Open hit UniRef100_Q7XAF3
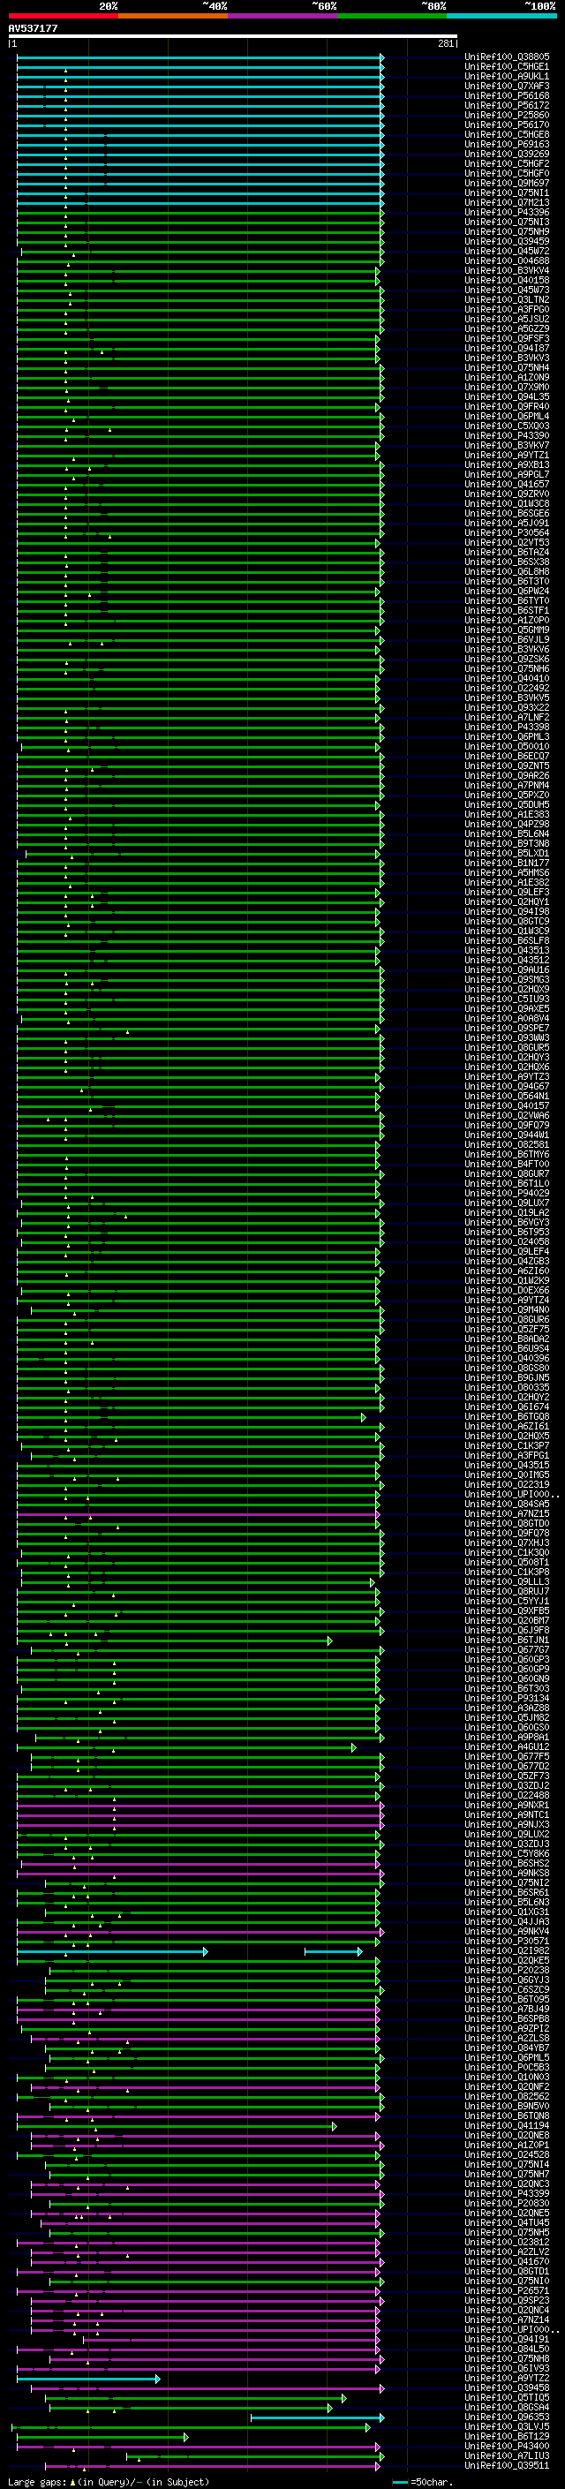This screenshot has width=565, height=2489. point(507,86)
